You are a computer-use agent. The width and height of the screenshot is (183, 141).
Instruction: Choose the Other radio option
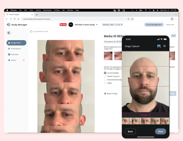coord(105,83)
